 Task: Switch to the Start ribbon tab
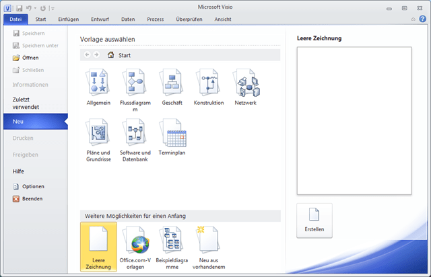(x=40, y=19)
